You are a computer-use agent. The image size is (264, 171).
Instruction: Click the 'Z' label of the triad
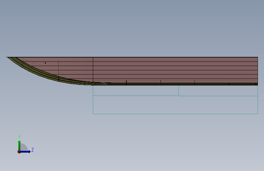coord(33,150)
